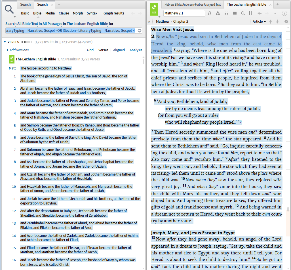The height and width of the screenshot is (270, 291).
Task: Click the Search panel forward arrow
Action: (x=140, y=13)
